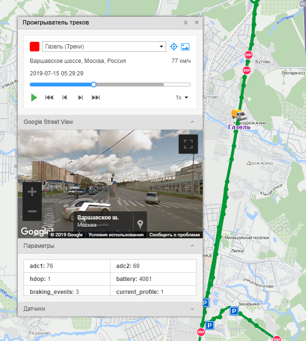Image resolution: width=306 pixels, height=341 pixels.
Task: Click the Газель truck icon on map
Action: [x=238, y=115]
